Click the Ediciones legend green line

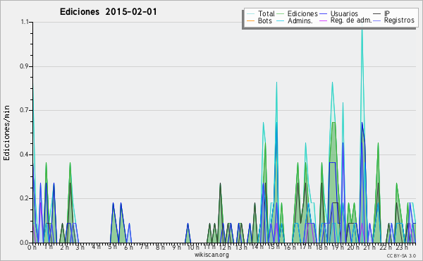[281, 14]
